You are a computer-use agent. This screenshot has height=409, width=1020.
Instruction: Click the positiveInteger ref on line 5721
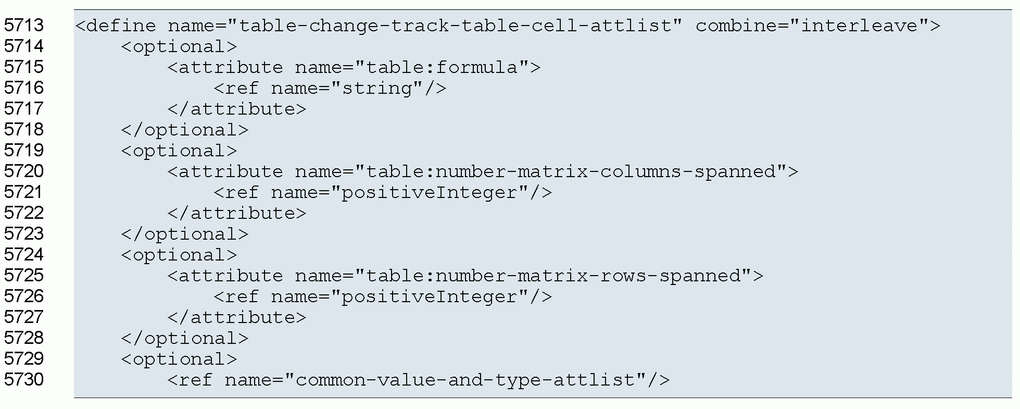(383, 192)
